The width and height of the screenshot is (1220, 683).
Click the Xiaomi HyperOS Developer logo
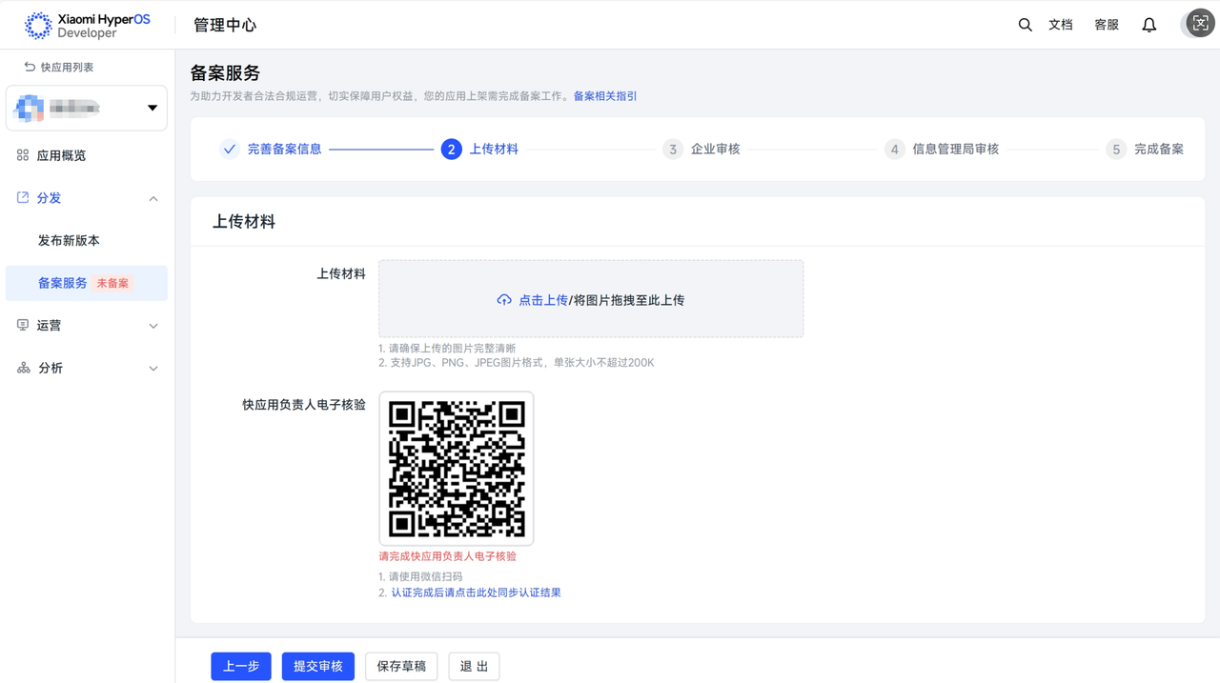[x=87, y=26]
